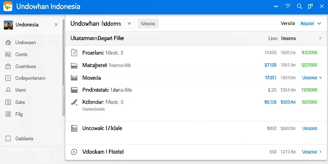Select the Soamleas sidebar icon
Screen dimensions: 328x164
coord(8,67)
